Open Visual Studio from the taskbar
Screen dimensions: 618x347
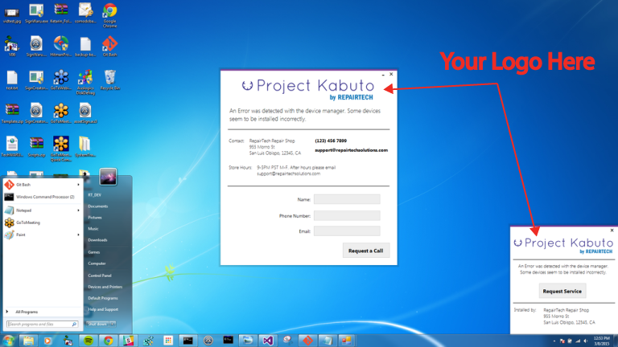[x=268, y=341]
